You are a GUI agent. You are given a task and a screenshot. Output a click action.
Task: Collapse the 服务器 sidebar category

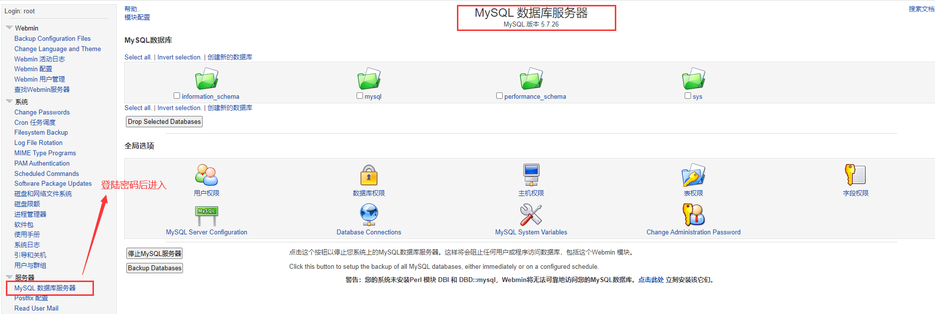tap(9, 277)
